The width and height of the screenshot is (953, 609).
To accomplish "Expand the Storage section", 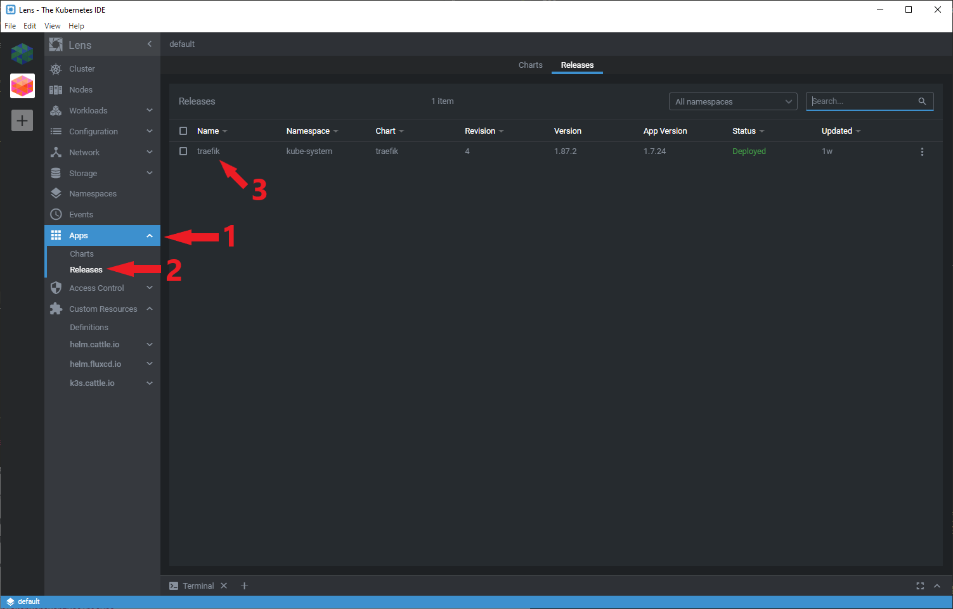I will tap(150, 173).
